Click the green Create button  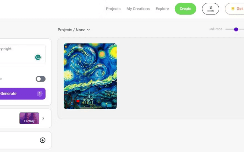click(185, 9)
